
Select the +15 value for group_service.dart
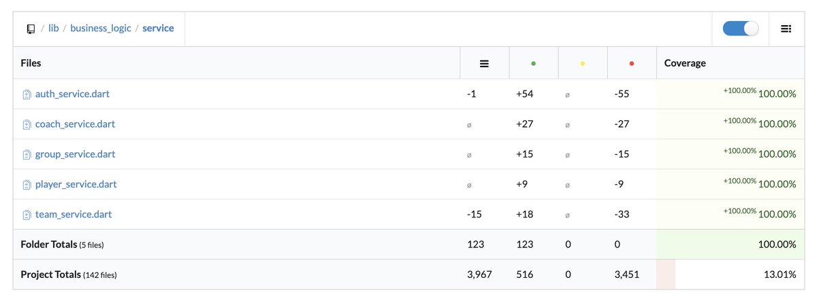525,154
